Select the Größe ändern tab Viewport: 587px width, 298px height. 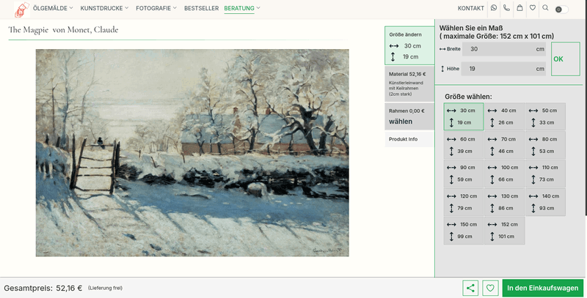(x=409, y=45)
